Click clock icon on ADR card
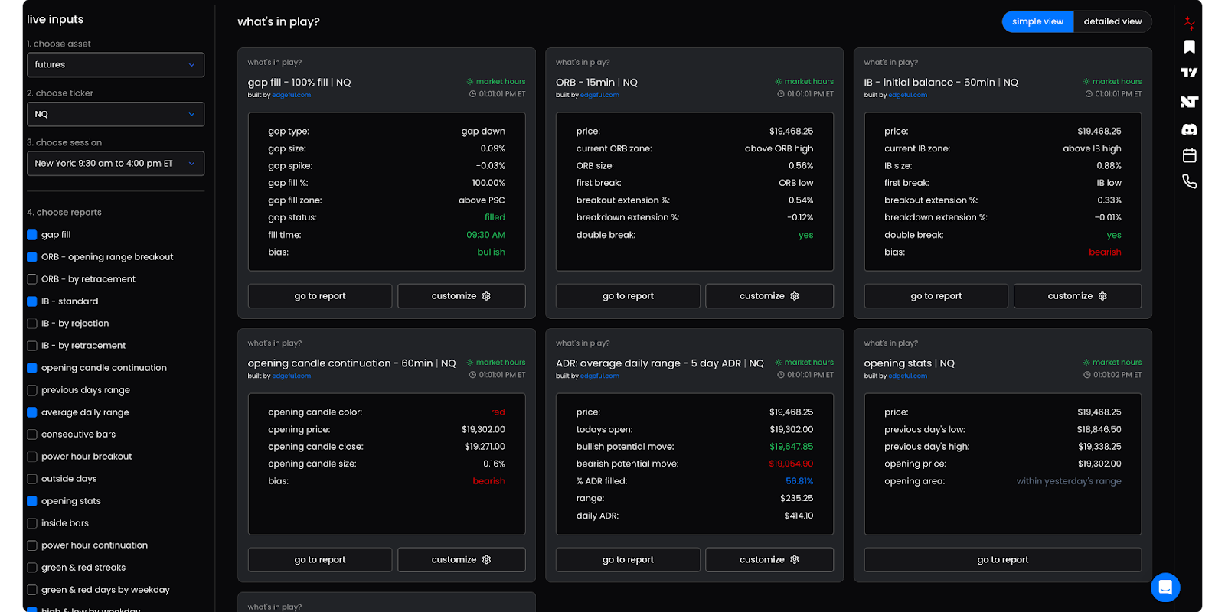Screen dimensions: 1225x612 [x=781, y=375]
